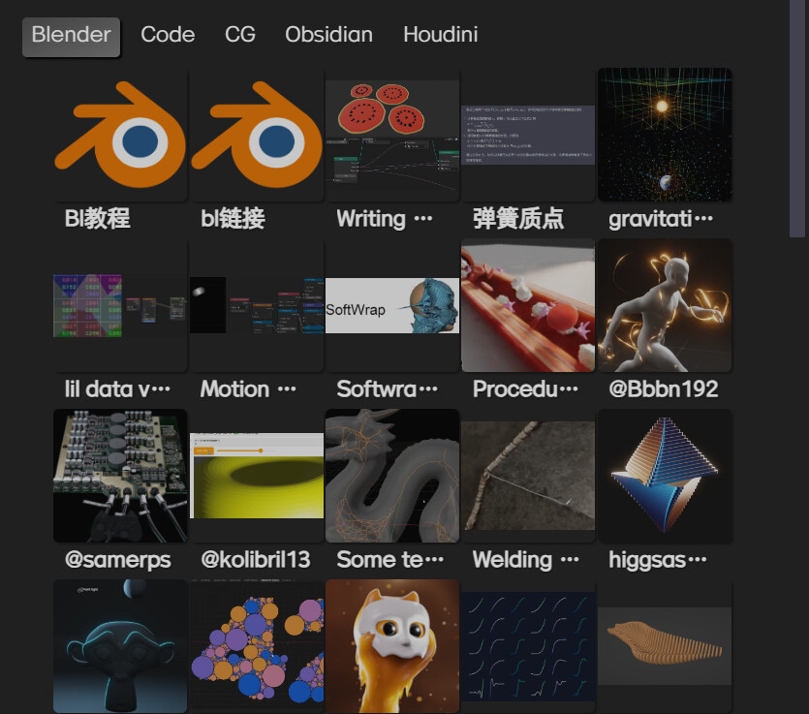This screenshot has width=809, height=714.
Task: Go to the Obsidian tab
Action: (x=328, y=35)
